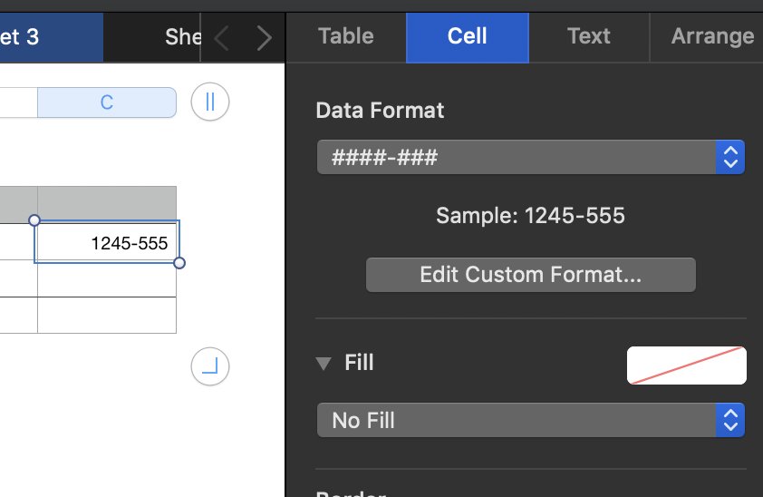
Task: Click the Fill color swatch
Action: coord(686,365)
